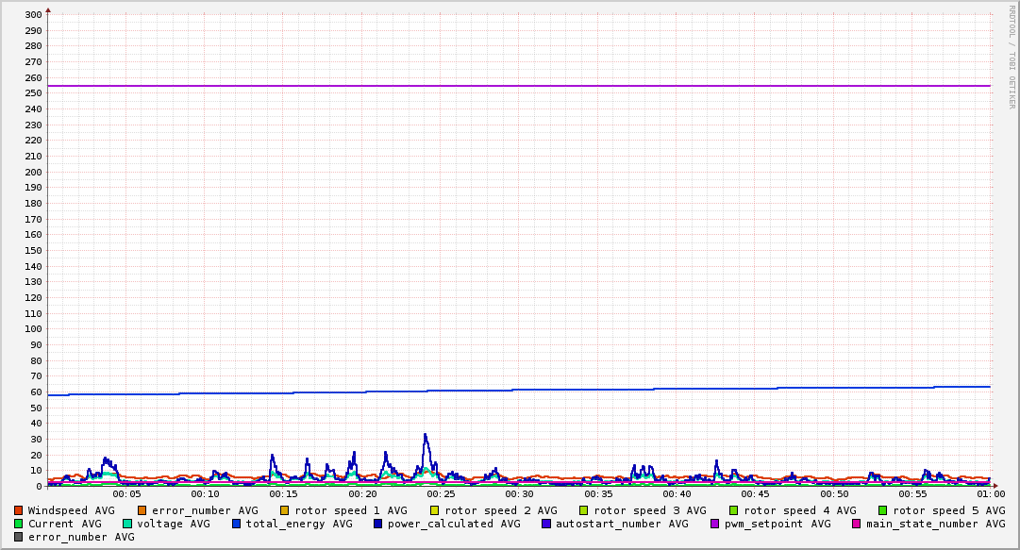Click the red Windspeed AVG legend swatch
1020x550 pixels.
pyautogui.click(x=18, y=510)
